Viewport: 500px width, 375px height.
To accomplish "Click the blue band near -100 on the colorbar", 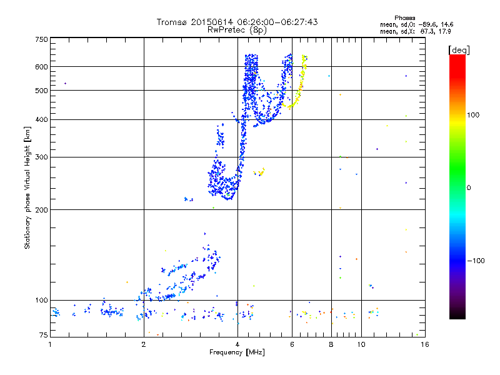I will click(x=457, y=257).
